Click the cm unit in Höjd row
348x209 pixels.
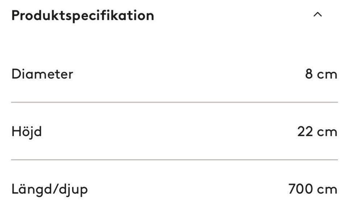pyautogui.click(x=327, y=132)
